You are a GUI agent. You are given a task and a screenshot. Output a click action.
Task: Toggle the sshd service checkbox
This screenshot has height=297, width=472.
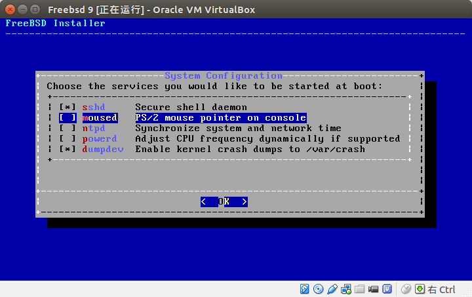[x=68, y=107]
